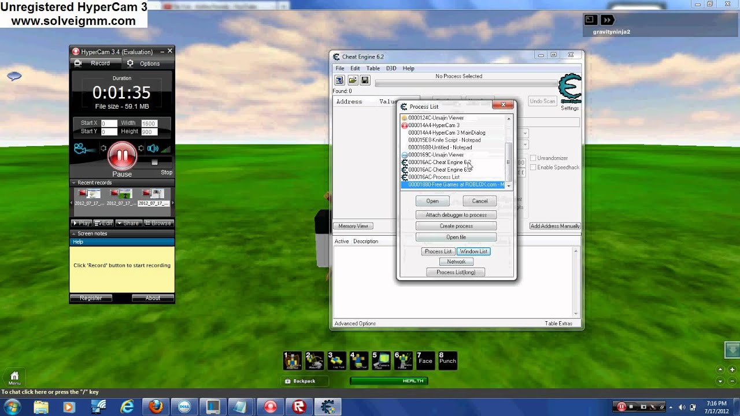Open the Edit dropdown in HyperCam
740x416 pixels.
point(104,223)
